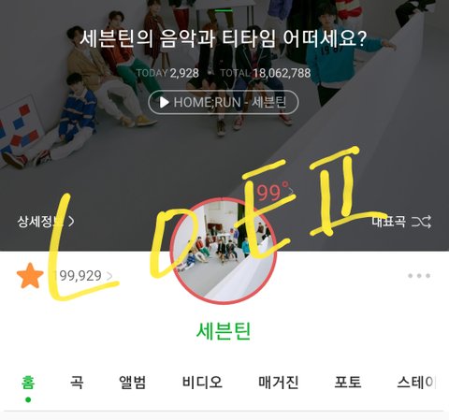Tap the orange star favorite icon

click(x=30, y=276)
